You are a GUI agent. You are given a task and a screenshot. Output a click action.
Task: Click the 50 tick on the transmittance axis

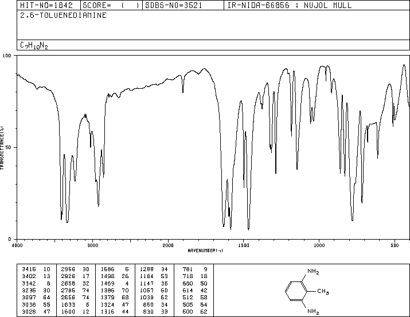click(9, 147)
